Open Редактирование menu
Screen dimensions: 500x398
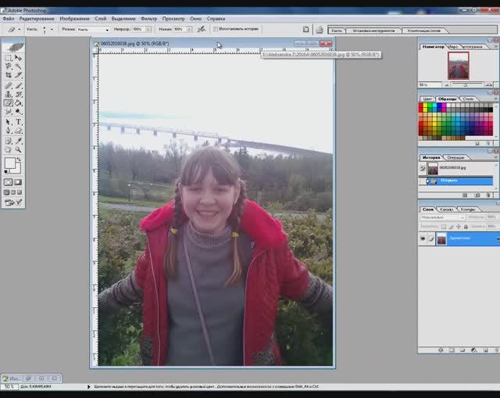pyautogui.click(x=37, y=19)
